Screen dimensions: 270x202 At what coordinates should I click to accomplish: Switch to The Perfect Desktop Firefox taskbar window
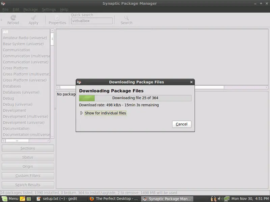coord(114,199)
